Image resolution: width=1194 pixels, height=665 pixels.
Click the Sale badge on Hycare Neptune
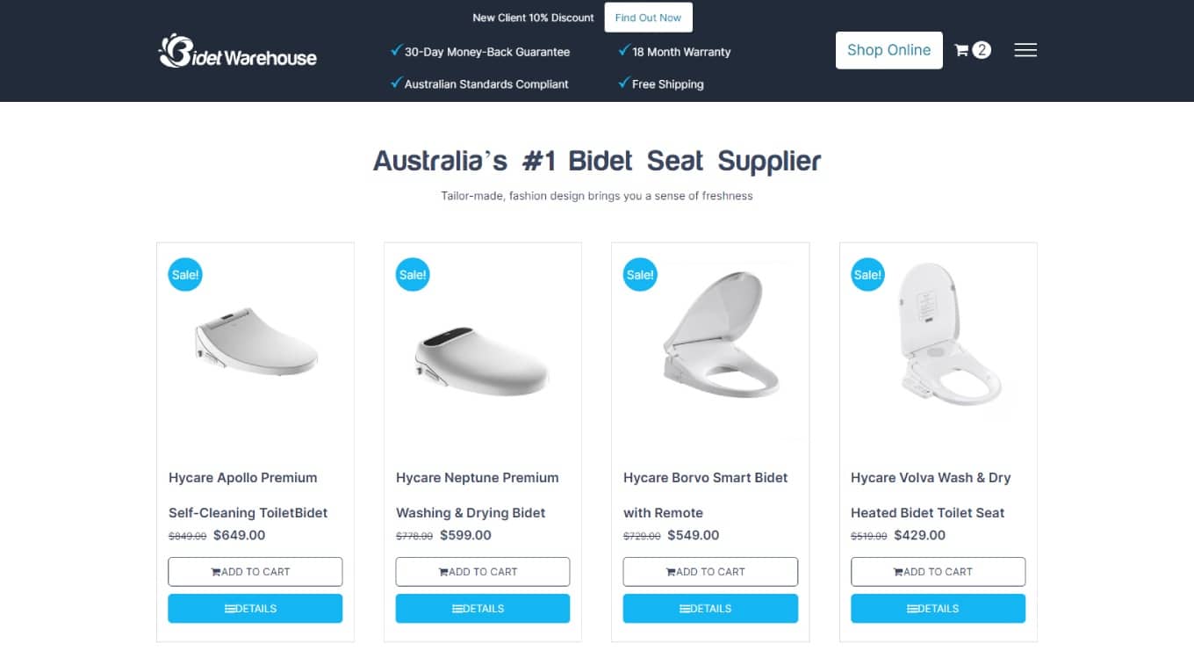pyautogui.click(x=413, y=275)
